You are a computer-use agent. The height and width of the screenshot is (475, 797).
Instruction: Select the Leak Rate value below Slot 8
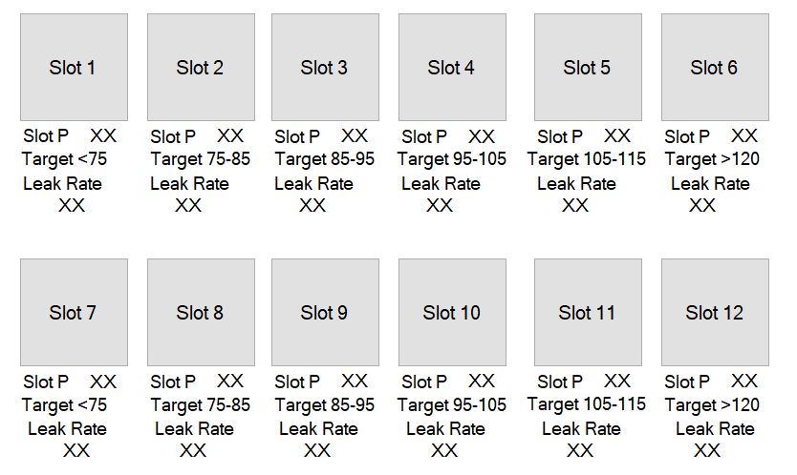pos(193,450)
